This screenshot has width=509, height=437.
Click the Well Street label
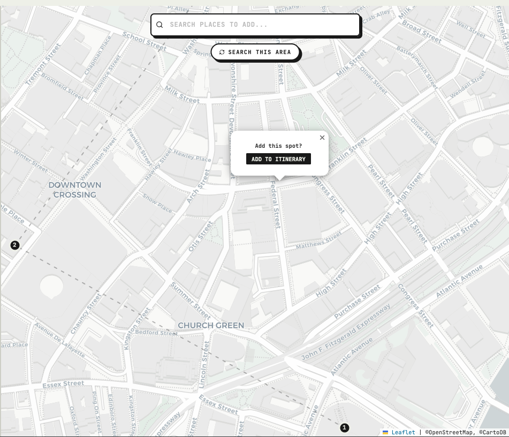pos(470,29)
